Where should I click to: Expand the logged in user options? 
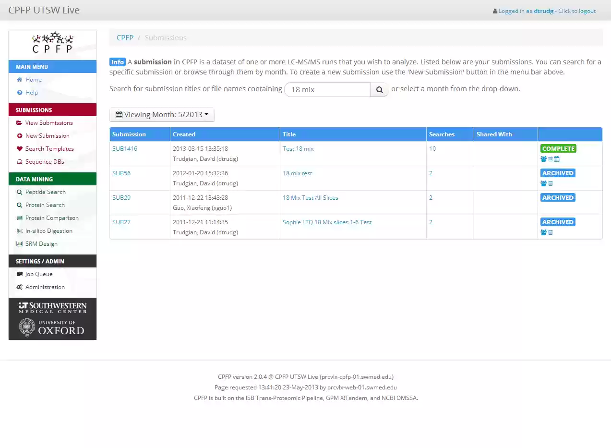coord(544,11)
